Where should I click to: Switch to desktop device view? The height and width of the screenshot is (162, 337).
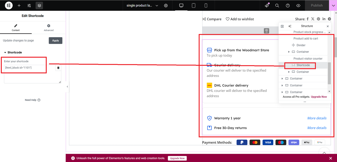pyautogui.click(x=181, y=5)
